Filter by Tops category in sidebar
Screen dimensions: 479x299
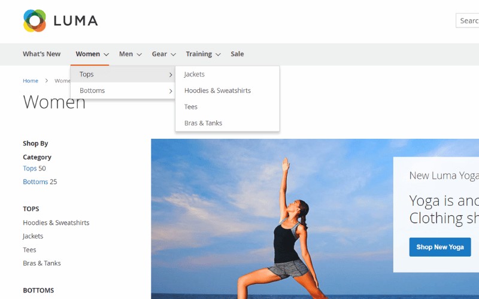pos(29,169)
